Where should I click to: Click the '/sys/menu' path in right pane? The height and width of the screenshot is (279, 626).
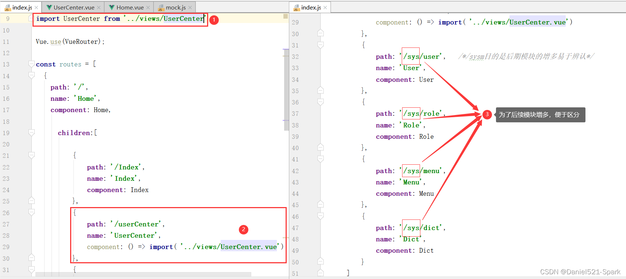(421, 171)
